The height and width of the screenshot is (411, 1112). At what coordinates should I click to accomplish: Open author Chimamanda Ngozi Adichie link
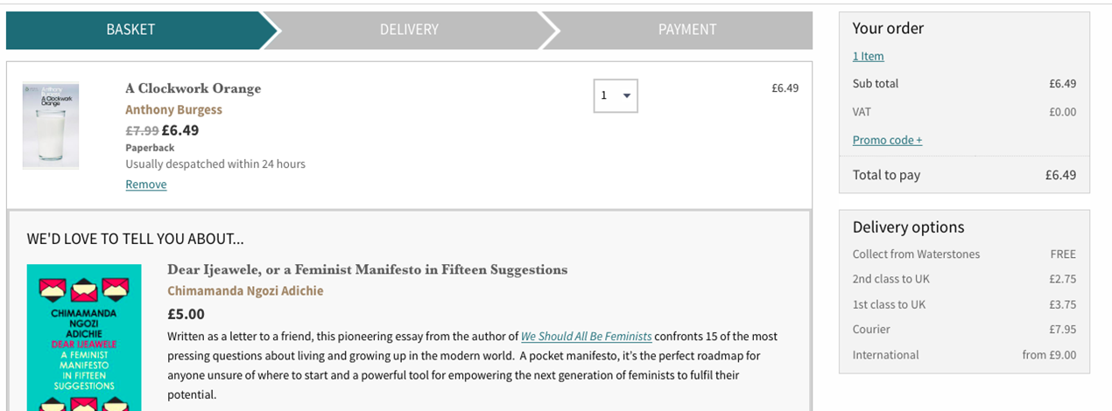(245, 291)
